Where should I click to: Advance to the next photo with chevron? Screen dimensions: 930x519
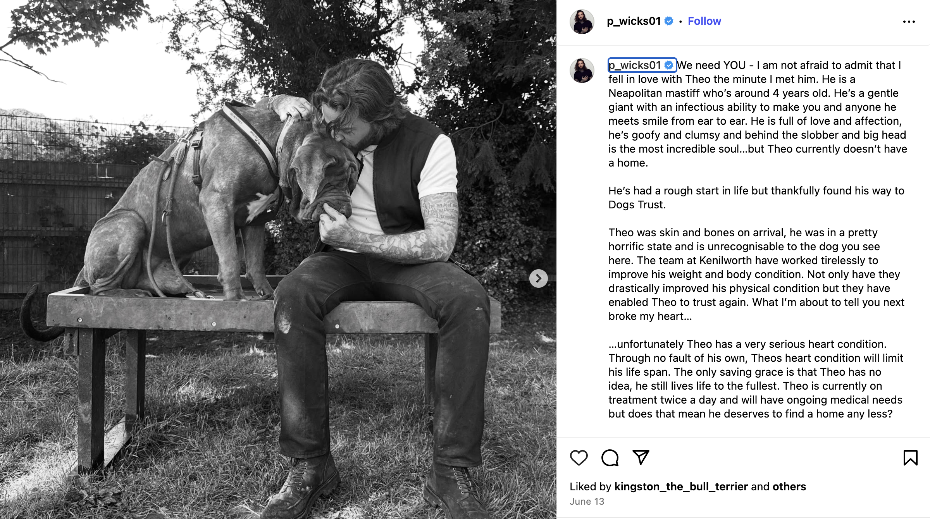click(539, 278)
